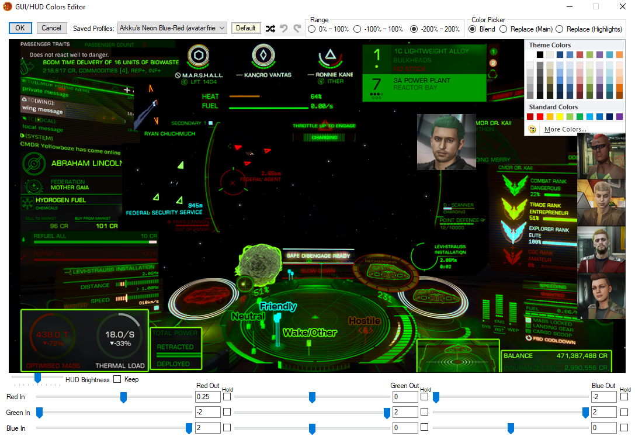Click the "Neutral" radar label in preview
The height and width of the screenshot is (443, 635).
(x=248, y=316)
